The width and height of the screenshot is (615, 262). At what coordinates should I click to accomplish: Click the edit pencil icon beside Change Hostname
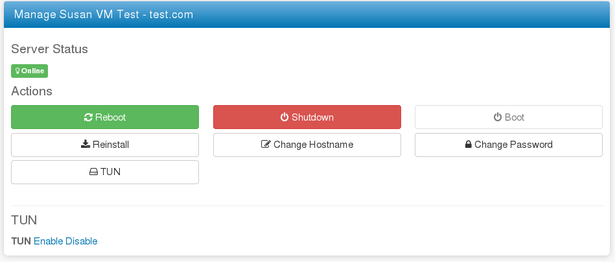[266, 145]
